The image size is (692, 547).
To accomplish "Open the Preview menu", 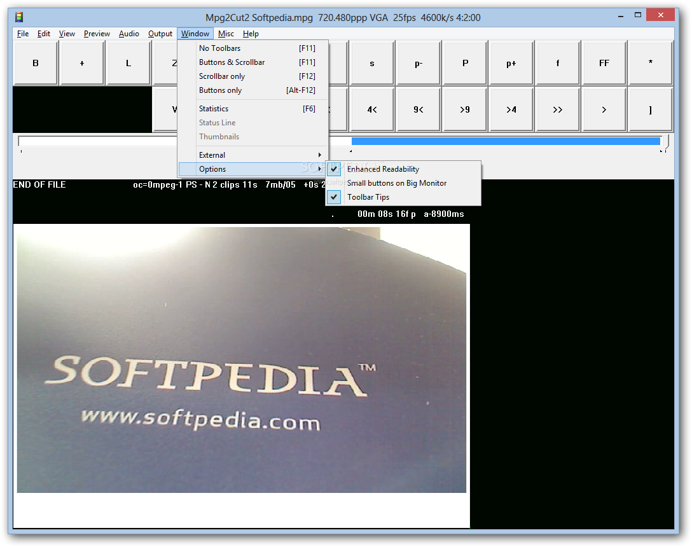I will click(x=97, y=34).
